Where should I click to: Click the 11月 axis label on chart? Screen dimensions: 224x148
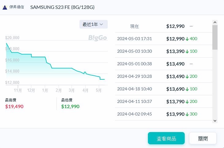[x=18, y=90]
